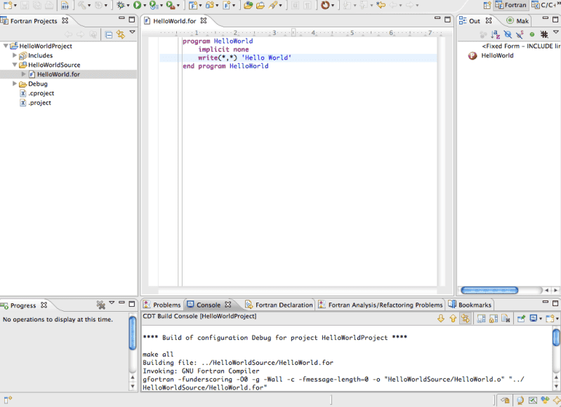Toggle Link with Editor in Fortran Projects
Screen dimensions: 561x407
[120, 34]
